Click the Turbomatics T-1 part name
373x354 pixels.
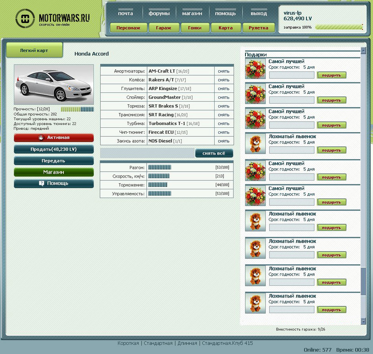click(167, 123)
